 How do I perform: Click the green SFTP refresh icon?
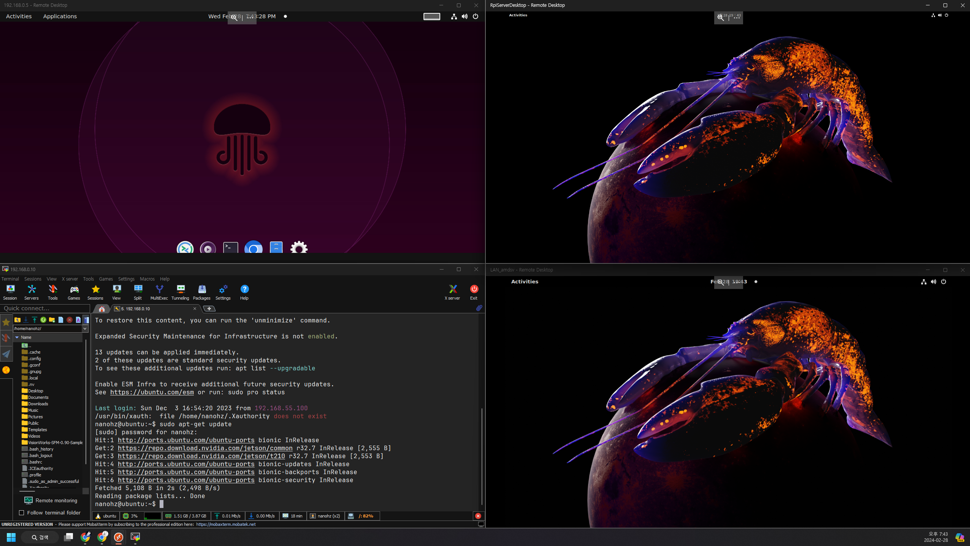(x=43, y=320)
